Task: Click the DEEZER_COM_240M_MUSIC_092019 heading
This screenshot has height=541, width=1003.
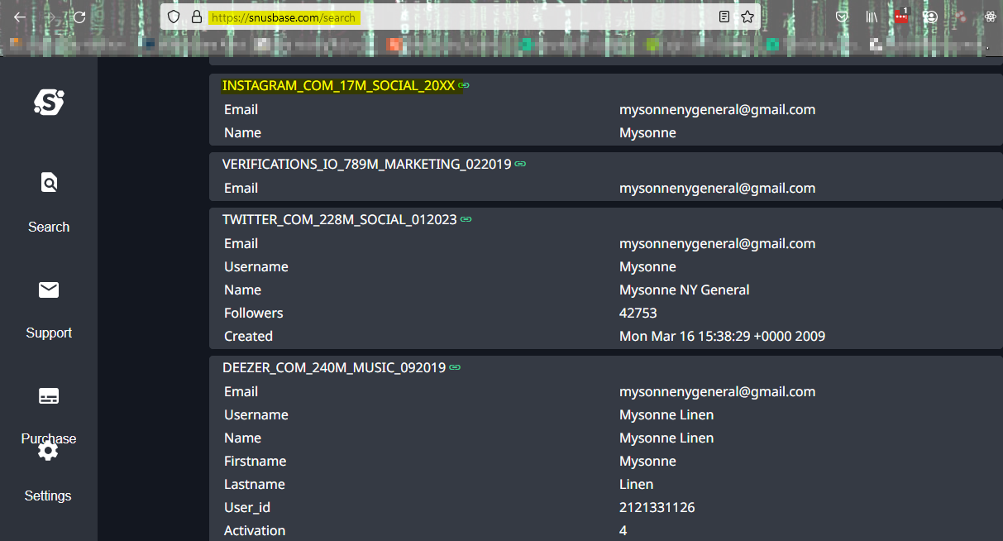Action: click(334, 367)
